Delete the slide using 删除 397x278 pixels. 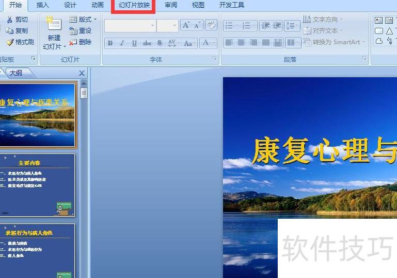click(80, 42)
